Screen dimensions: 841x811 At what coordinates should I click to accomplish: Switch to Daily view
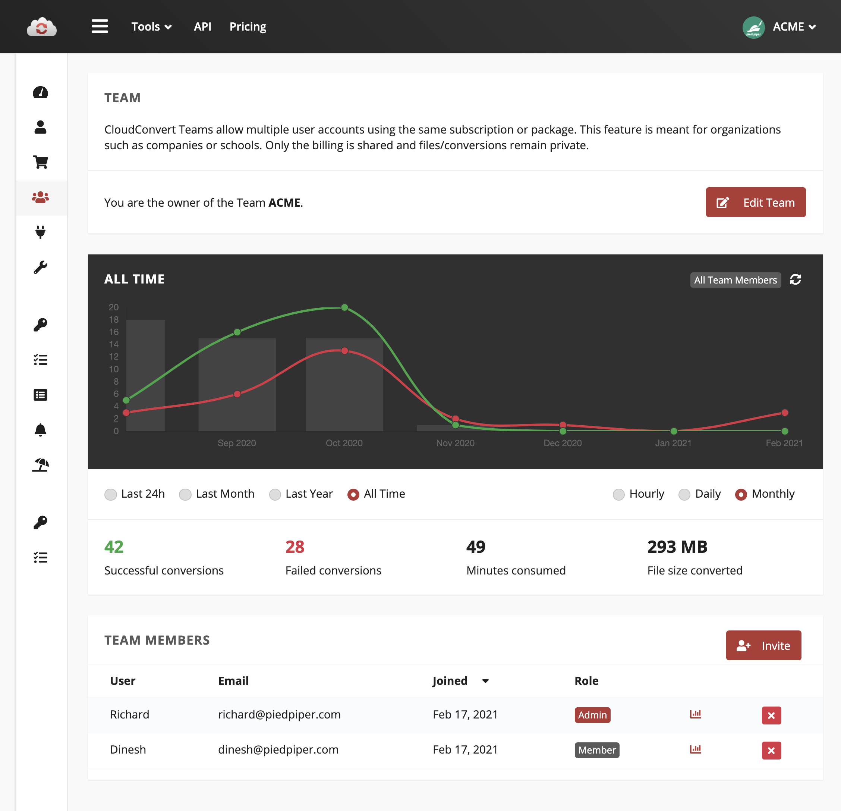[684, 494]
